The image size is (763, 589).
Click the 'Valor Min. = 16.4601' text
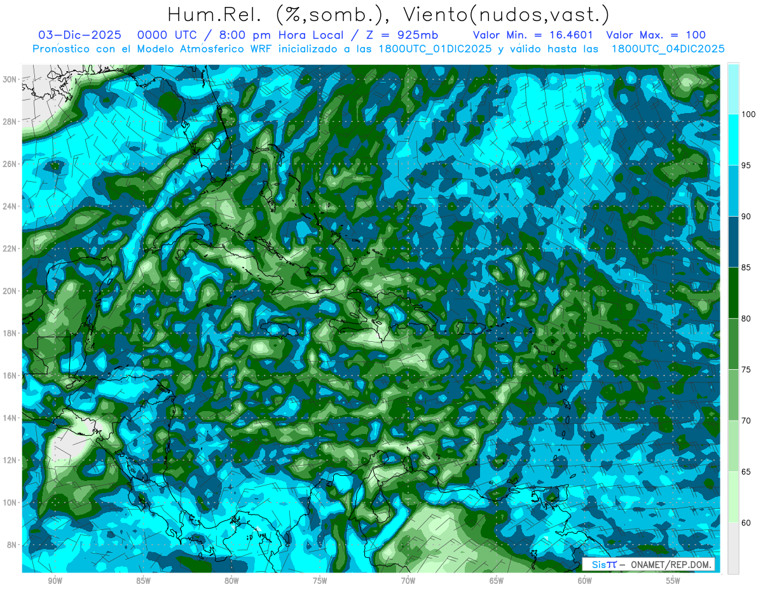(x=533, y=36)
